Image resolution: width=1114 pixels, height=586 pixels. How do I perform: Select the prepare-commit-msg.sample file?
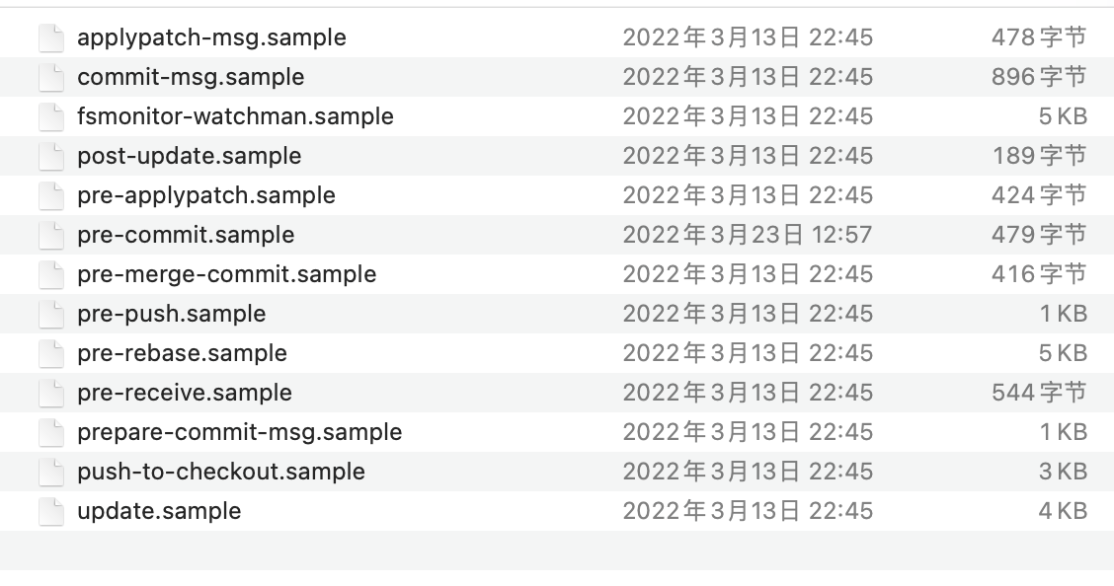click(240, 432)
